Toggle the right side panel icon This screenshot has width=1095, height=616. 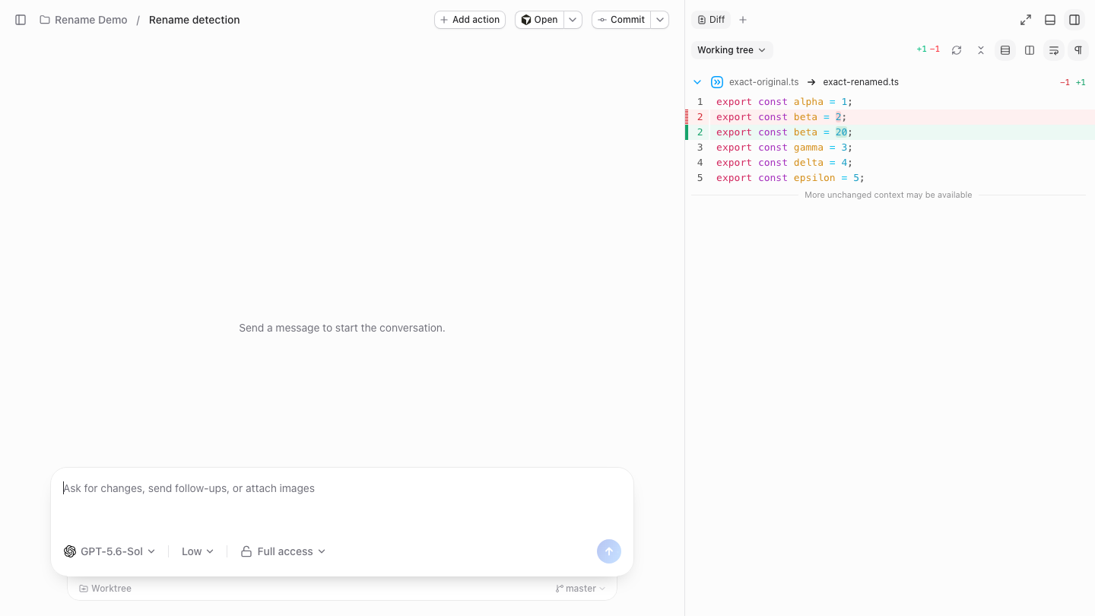point(1074,20)
